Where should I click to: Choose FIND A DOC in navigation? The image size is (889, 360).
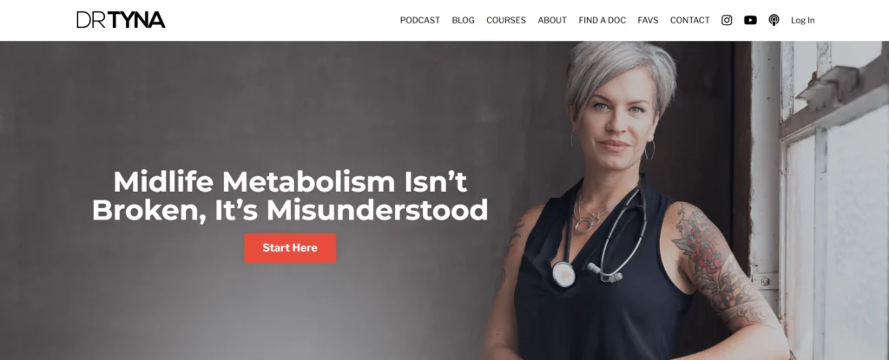click(x=603, y=21)
